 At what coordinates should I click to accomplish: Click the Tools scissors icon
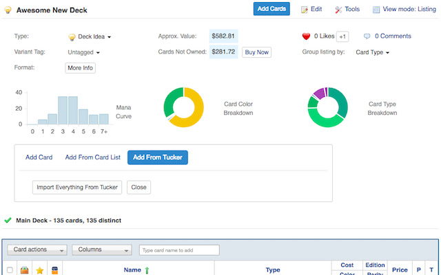[x=338, y=10]
